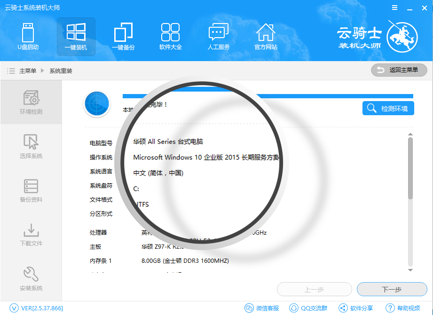Open the 帮助视频 help video link
Image resolution: width=433 pixels, height=315 pixels.
tap(403, 308)
